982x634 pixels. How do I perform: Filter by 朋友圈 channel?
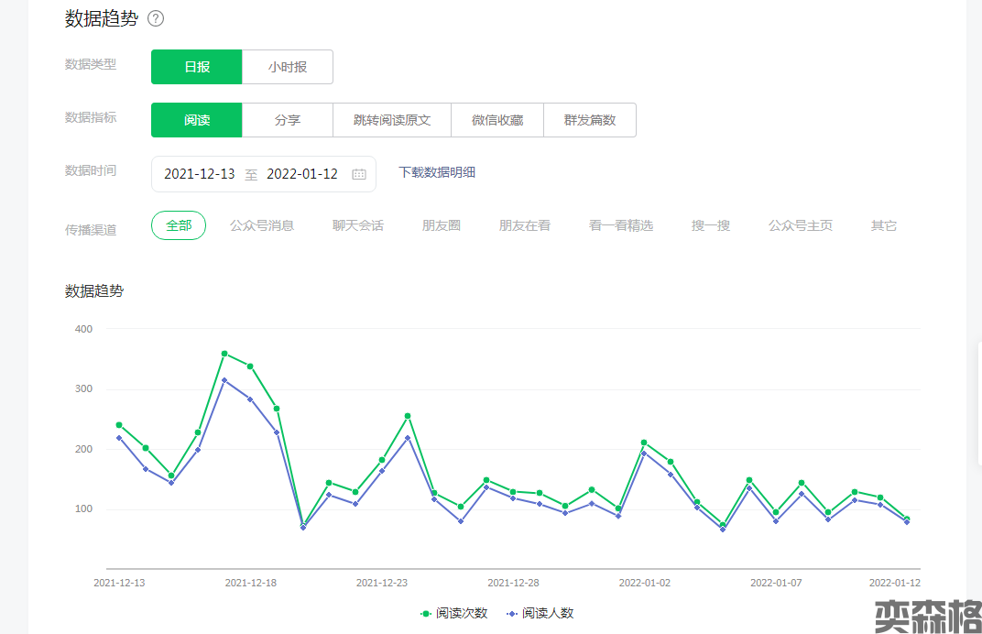pyautogui.click(x=442, y=225)
